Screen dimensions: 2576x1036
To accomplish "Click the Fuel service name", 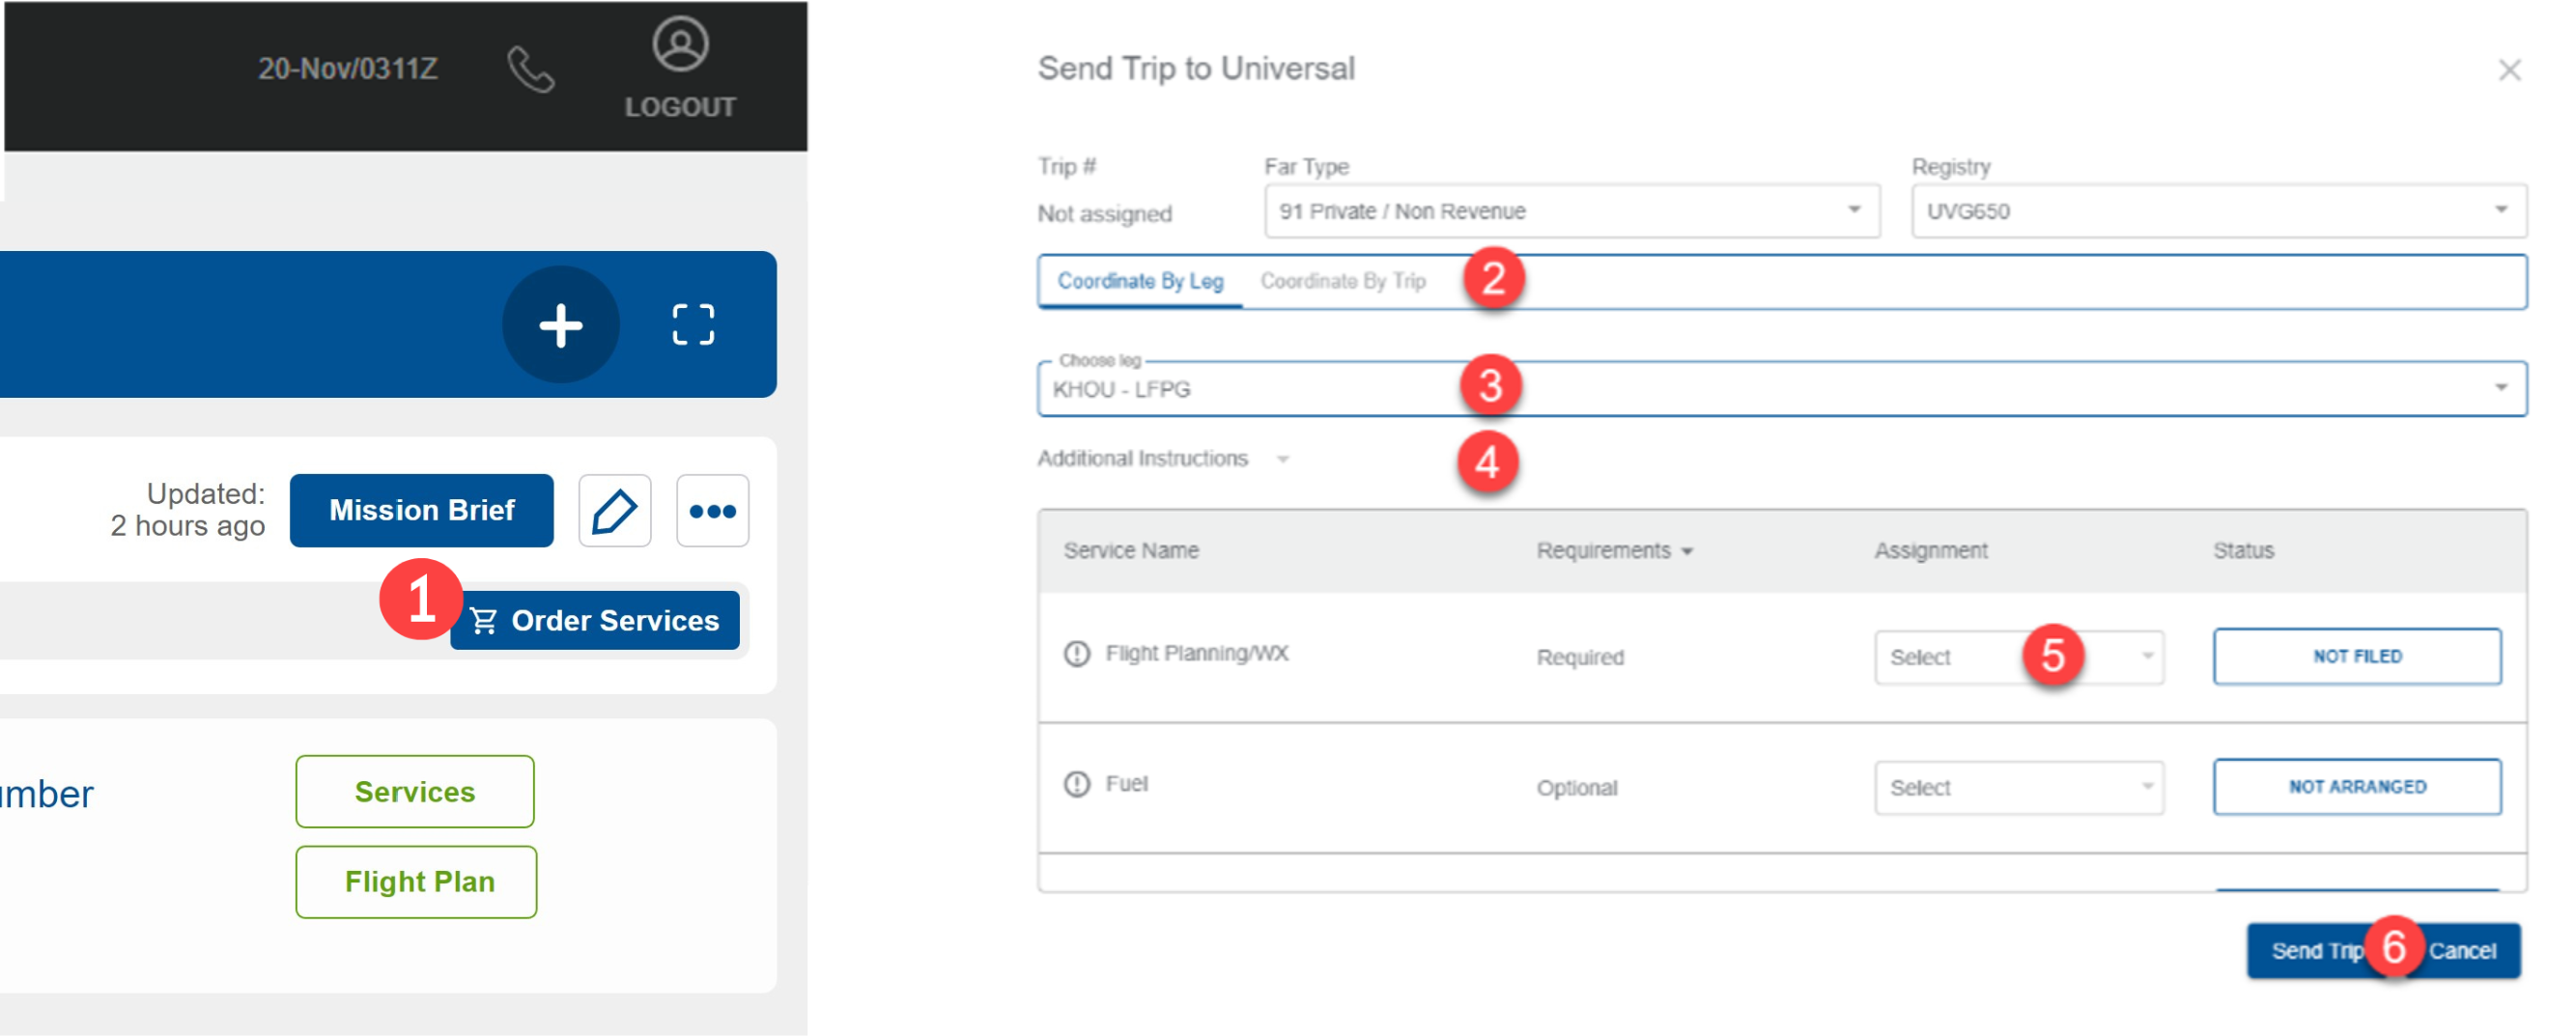I will click(x=1126, y=784).
